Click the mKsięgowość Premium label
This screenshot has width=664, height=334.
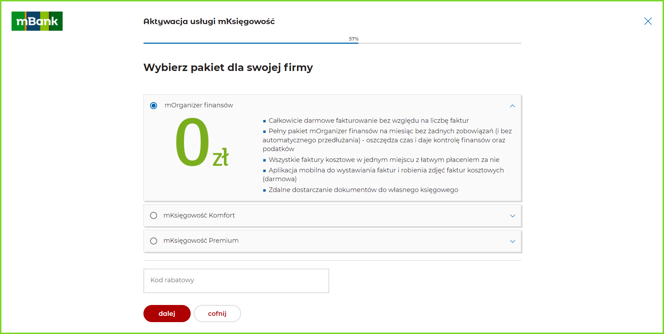(x=201, y=241)
